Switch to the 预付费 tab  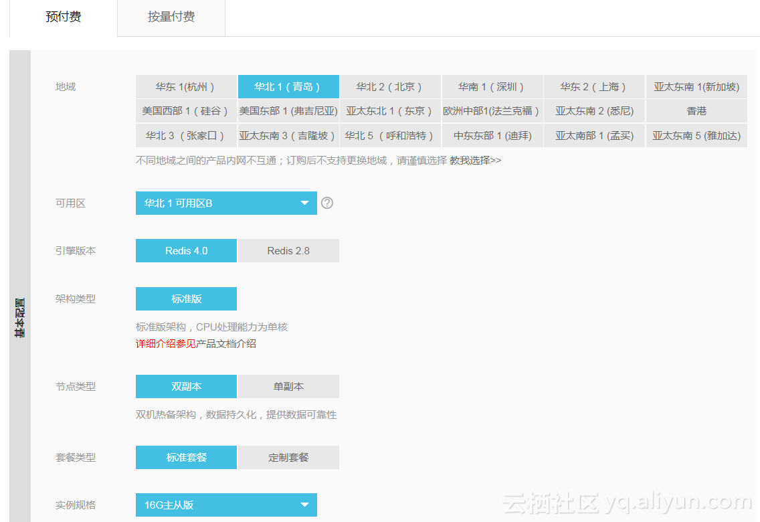pos(64,17)
